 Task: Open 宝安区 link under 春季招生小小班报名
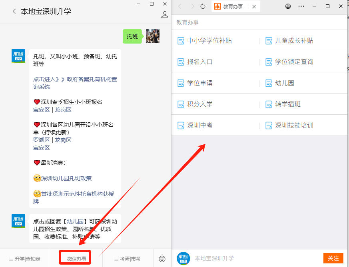tap(42, 110)
